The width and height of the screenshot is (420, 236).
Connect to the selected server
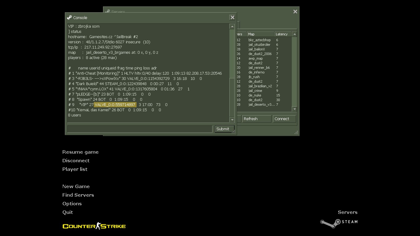click(284, 119)
